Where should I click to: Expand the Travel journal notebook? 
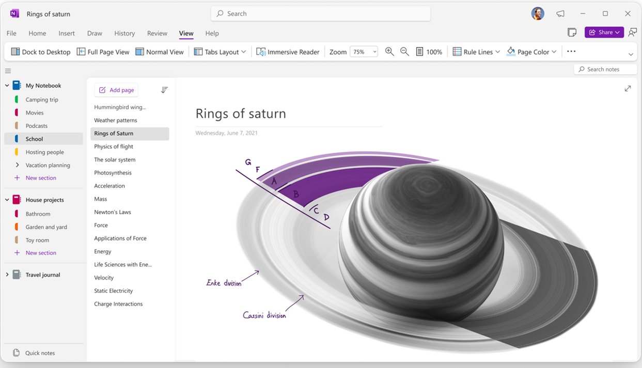(x=7, y=274)
